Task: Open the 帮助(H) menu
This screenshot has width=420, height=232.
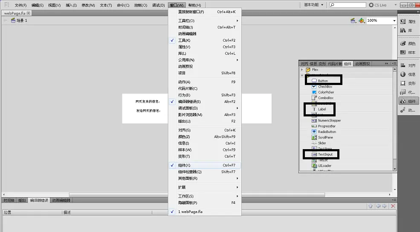Action: pyautogui.click(x=194, y=5)
